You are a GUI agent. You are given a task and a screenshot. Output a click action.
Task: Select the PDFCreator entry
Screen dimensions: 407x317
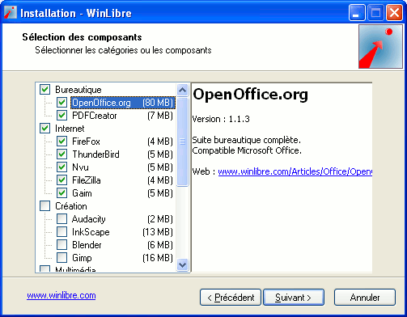[123, 116]
